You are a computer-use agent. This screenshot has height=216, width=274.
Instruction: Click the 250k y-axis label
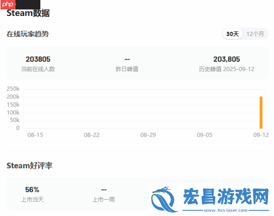13,89
